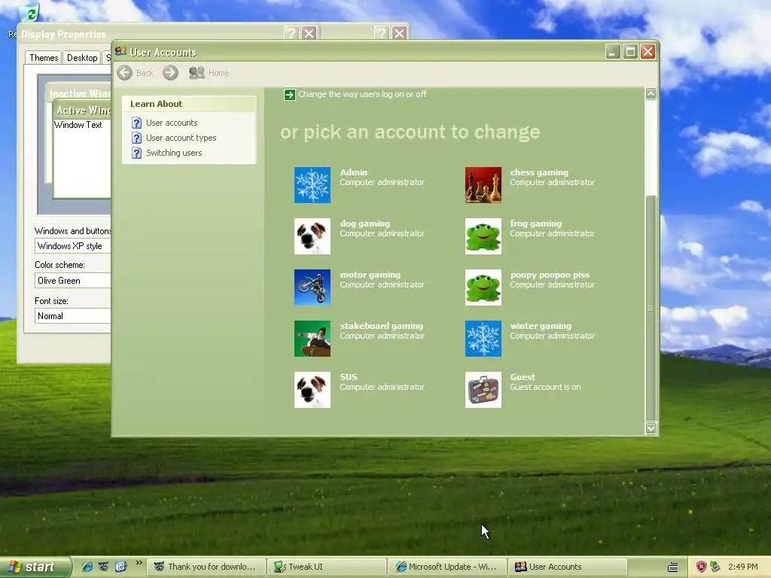This screenshot has height=578, width=771.
Task: Expand the quick launch overflow chevron
Action: (139, 563)
